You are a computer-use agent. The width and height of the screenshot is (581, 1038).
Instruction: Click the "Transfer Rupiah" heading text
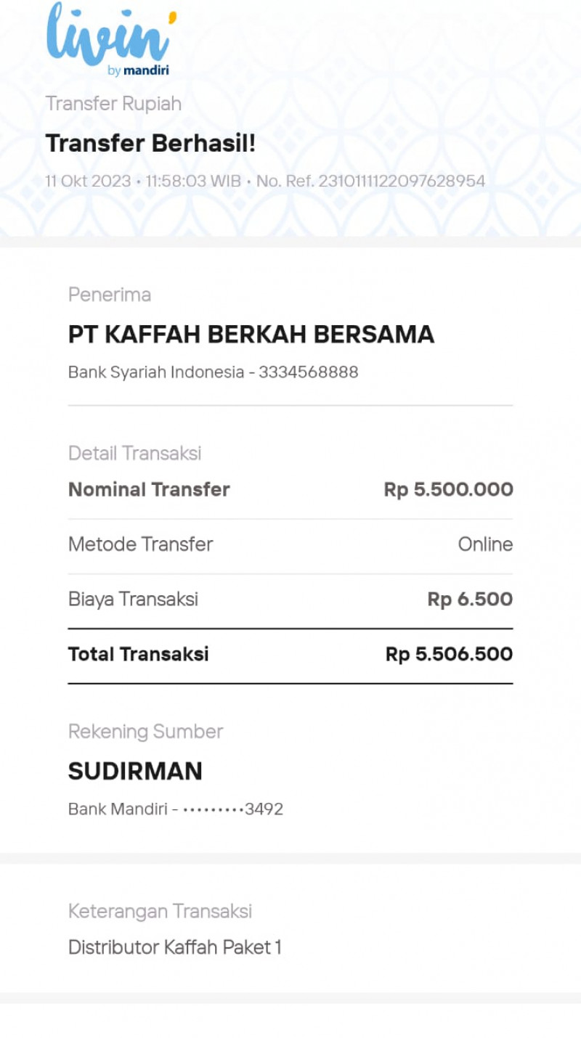click(x=113, y=104)
